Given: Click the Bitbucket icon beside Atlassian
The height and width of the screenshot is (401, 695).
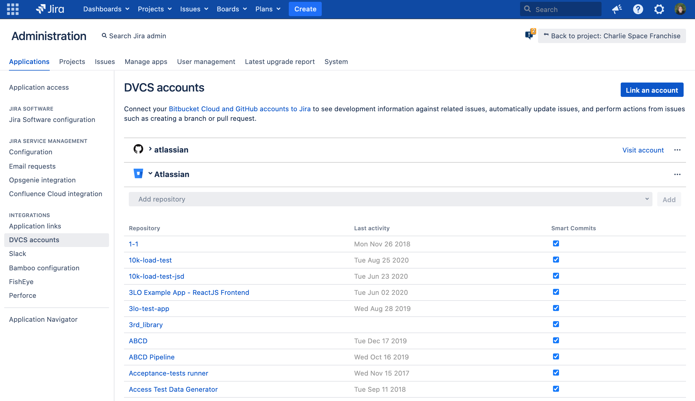Looking at the screenshot, I should (x=138, y=173).
